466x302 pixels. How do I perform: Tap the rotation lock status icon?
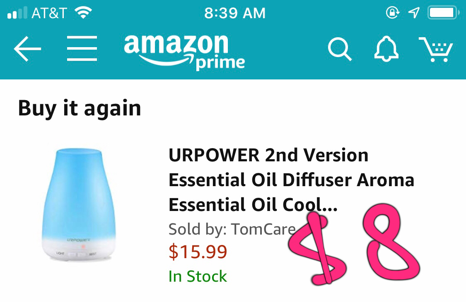[x=391, y=13]
